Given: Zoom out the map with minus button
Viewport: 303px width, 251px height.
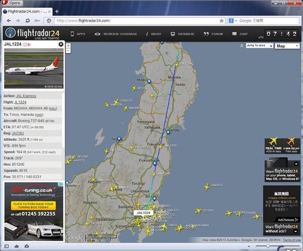Looking at the screenshot, I should tap(68, 51).
